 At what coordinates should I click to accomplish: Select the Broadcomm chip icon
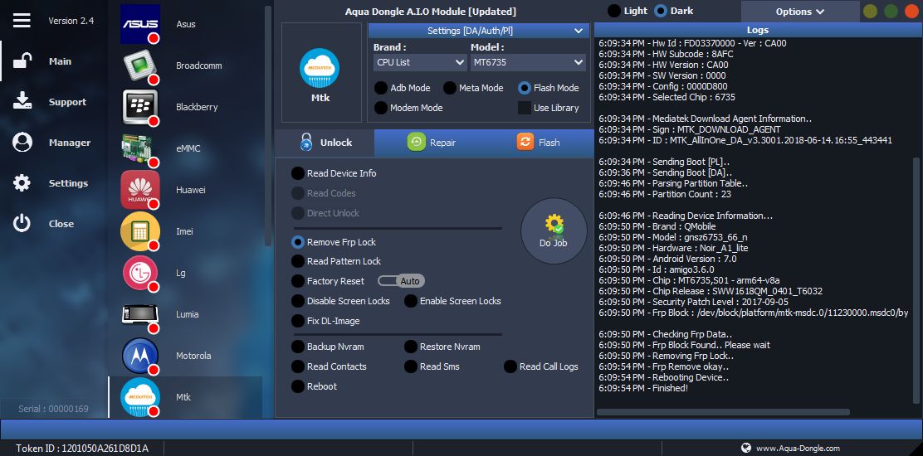point(140,65)
